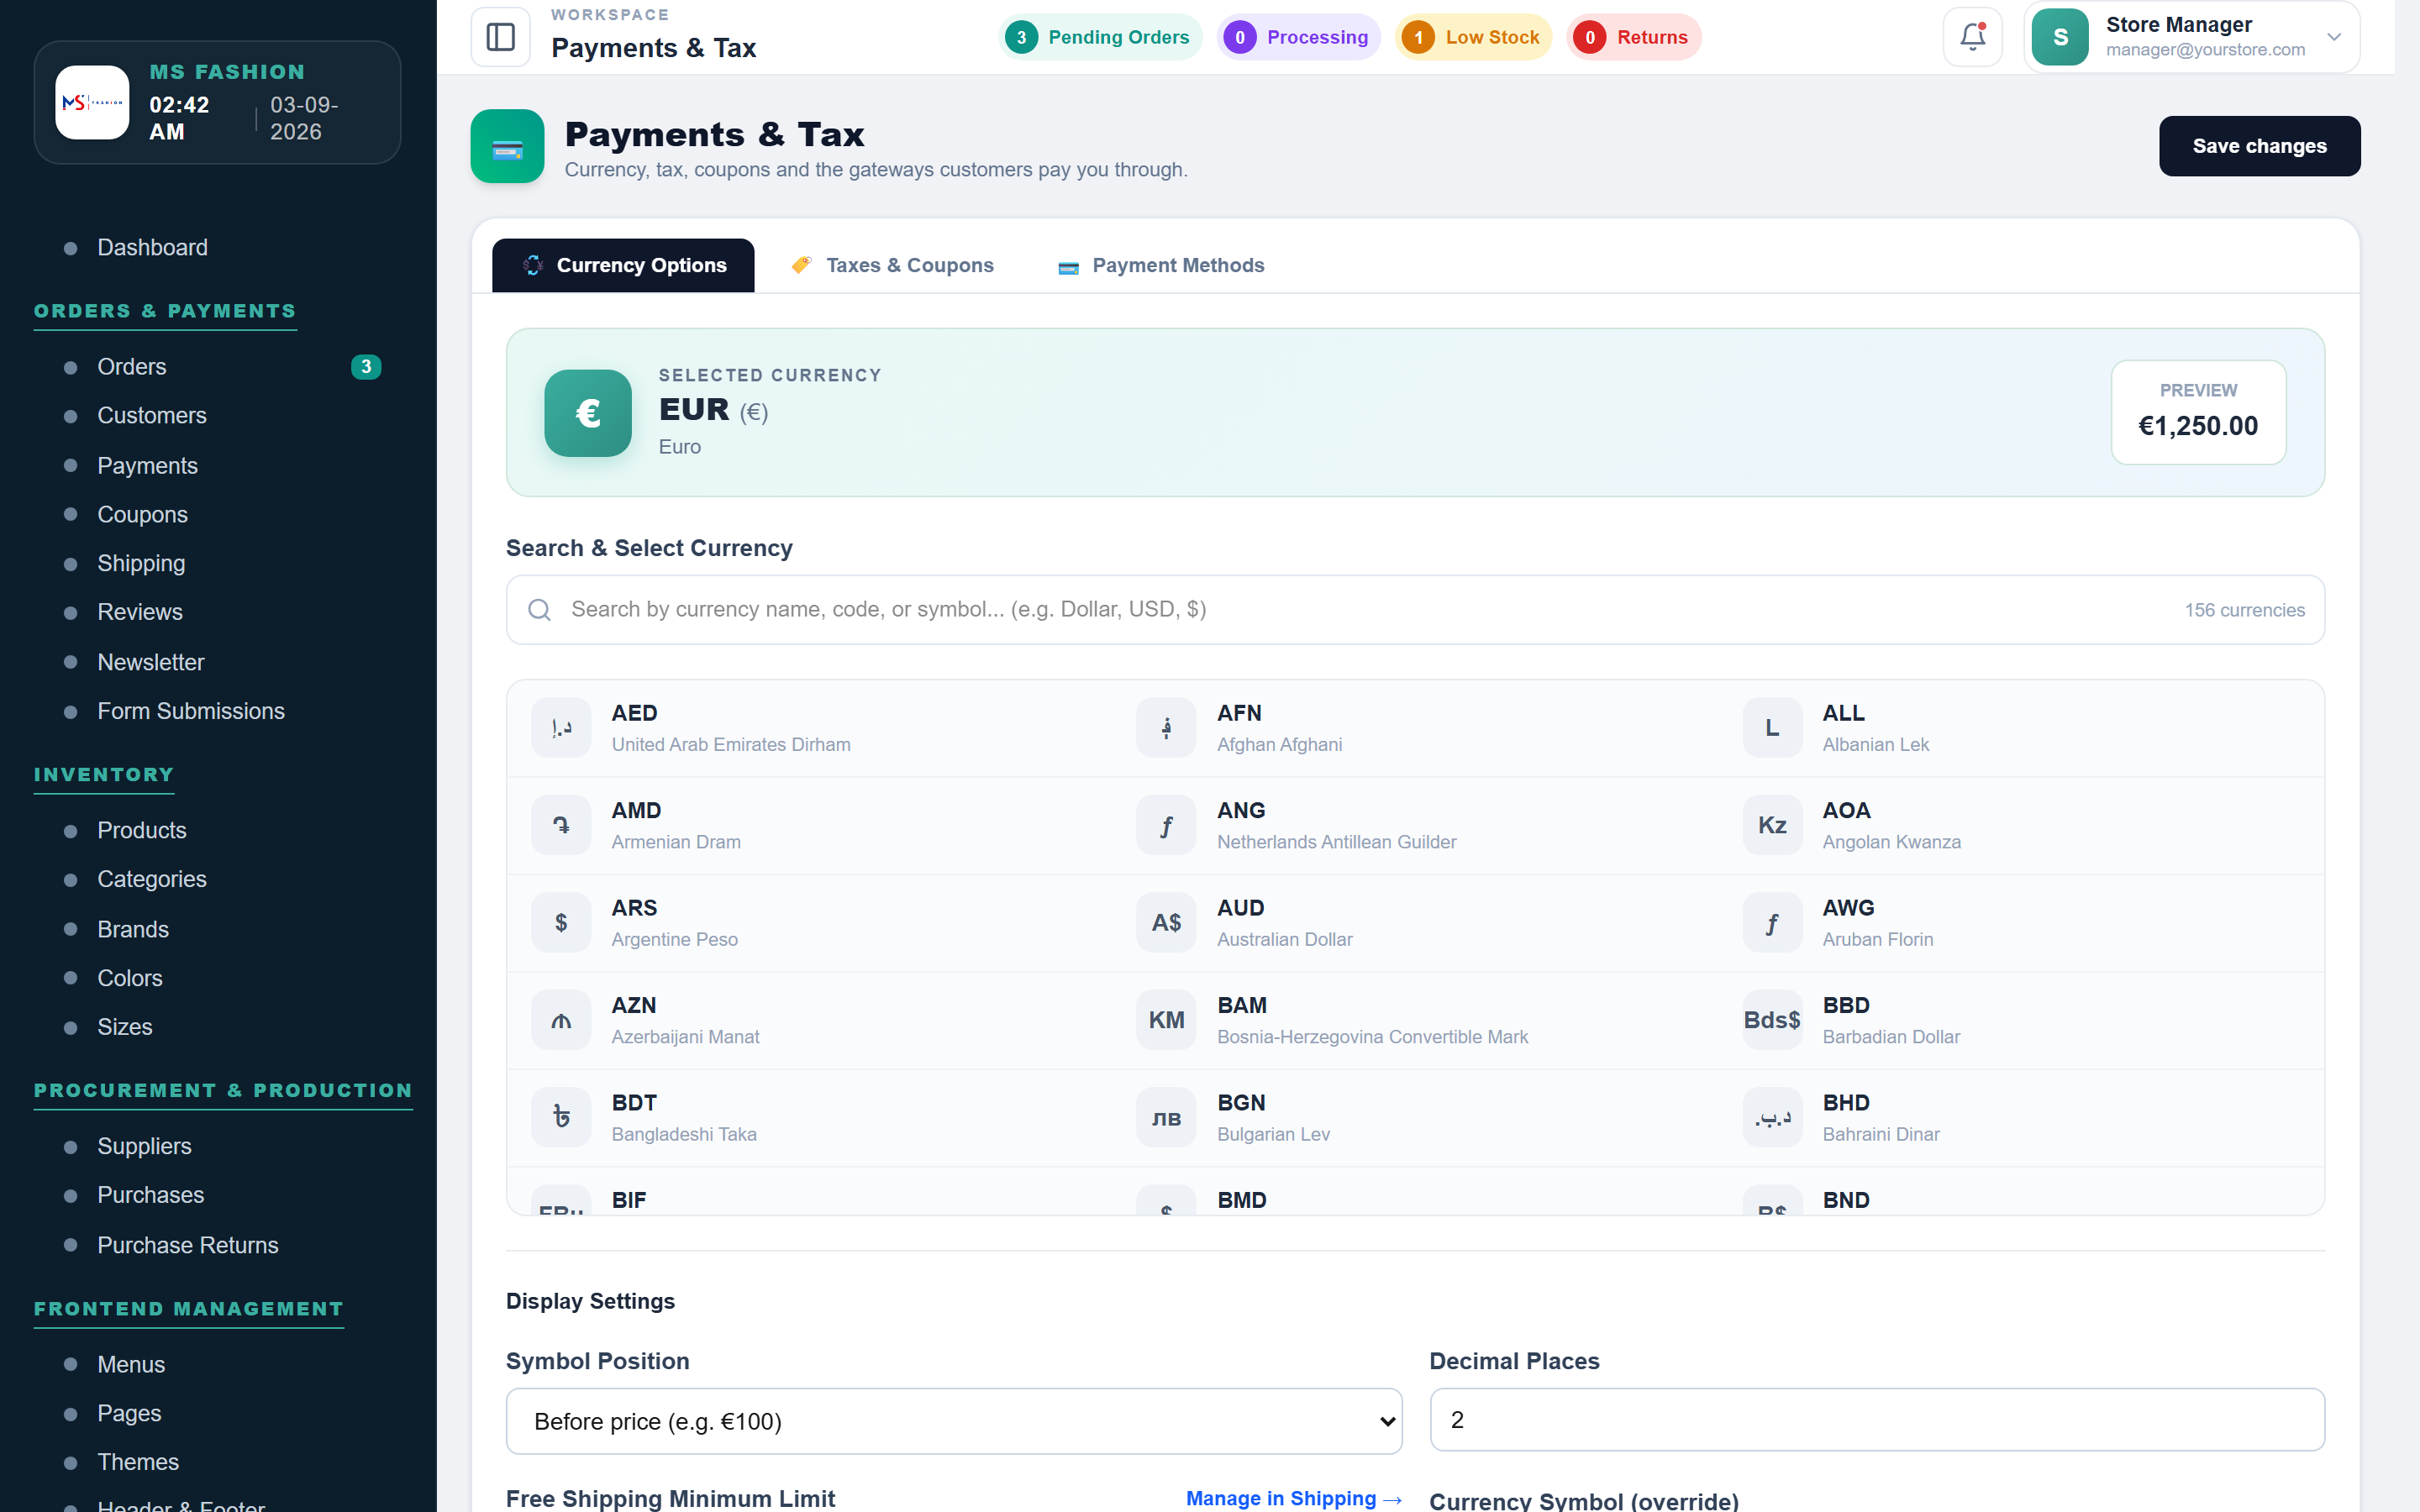The image size is (2420, 1512).
Task: Click the MS Fashion store logo
Action: tap(92, 102)
